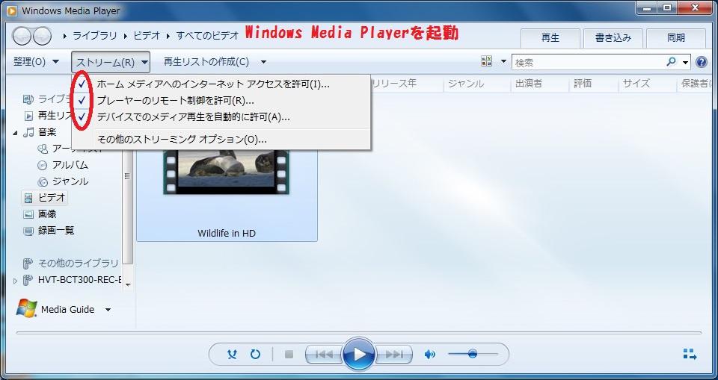Sort by サイズ column header
This screenshot has width=718, height=380.
[636, 84]
